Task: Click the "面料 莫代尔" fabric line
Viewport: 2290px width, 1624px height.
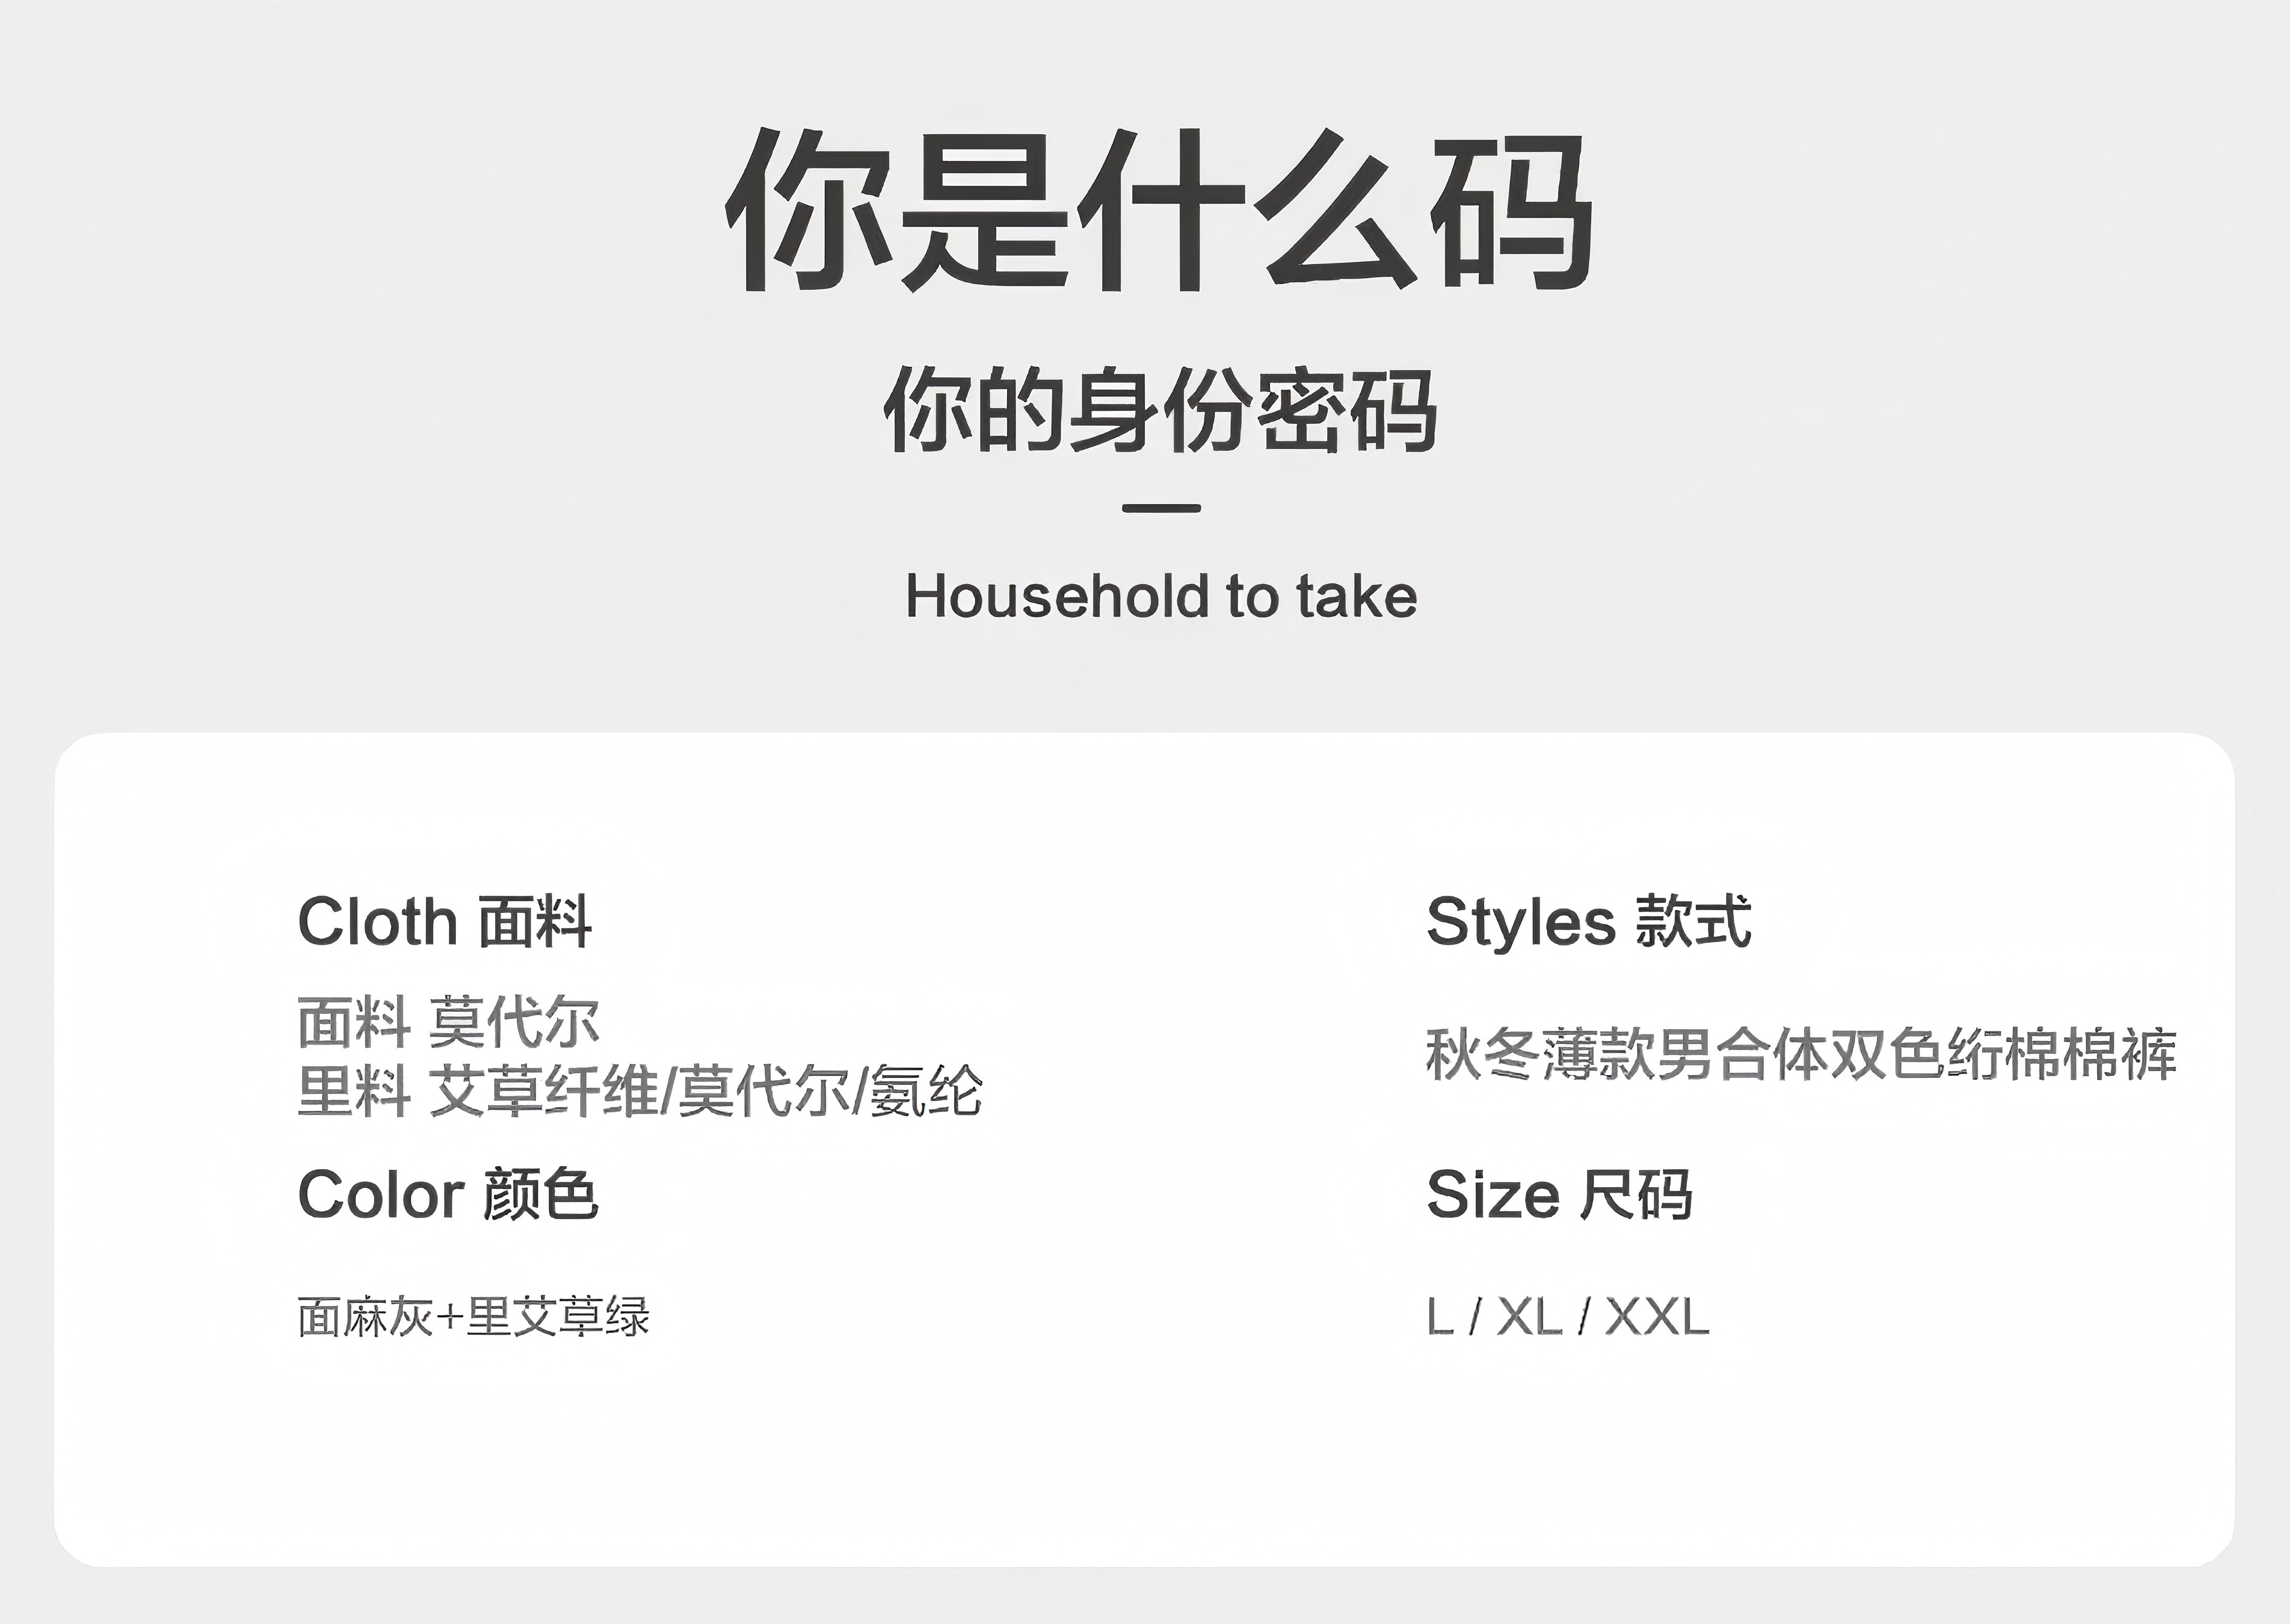Action: coord(448,1022)
